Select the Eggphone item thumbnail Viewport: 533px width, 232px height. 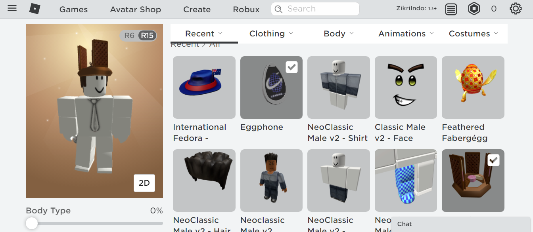[x=271, y=87]
